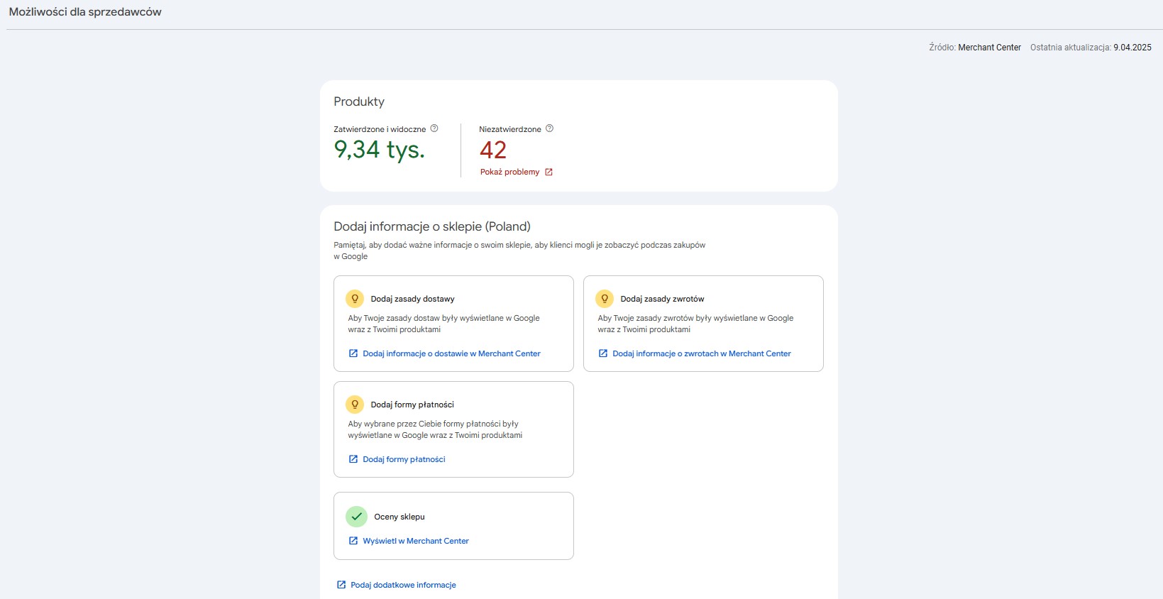1163x599 pixels.
Task: Click the Merchant Center source text
Action: pos(989,48)
